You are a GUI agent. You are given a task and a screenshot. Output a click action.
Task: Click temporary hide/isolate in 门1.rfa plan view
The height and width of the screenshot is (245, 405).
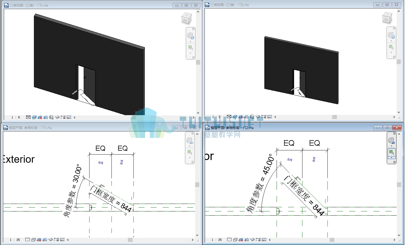[51, 240]
